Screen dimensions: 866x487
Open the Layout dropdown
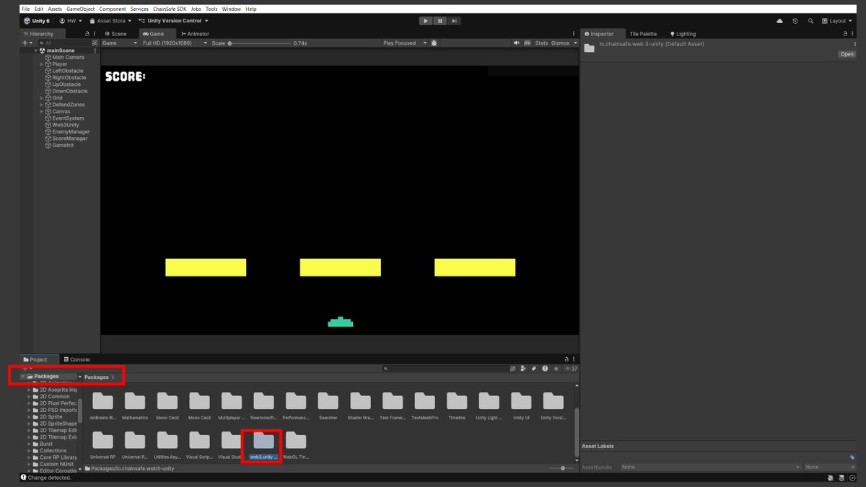[x=836, y=21]
